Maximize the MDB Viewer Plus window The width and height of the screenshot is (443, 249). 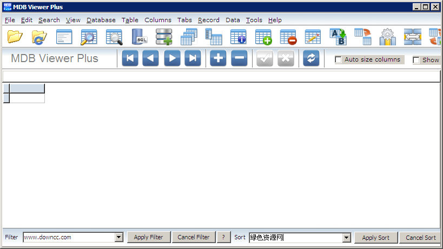pos(426,7)
